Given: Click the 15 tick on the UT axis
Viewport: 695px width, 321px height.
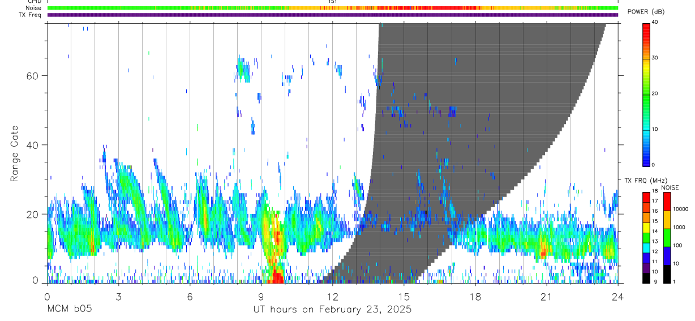Looking at the screenshot, I should 404,296.
